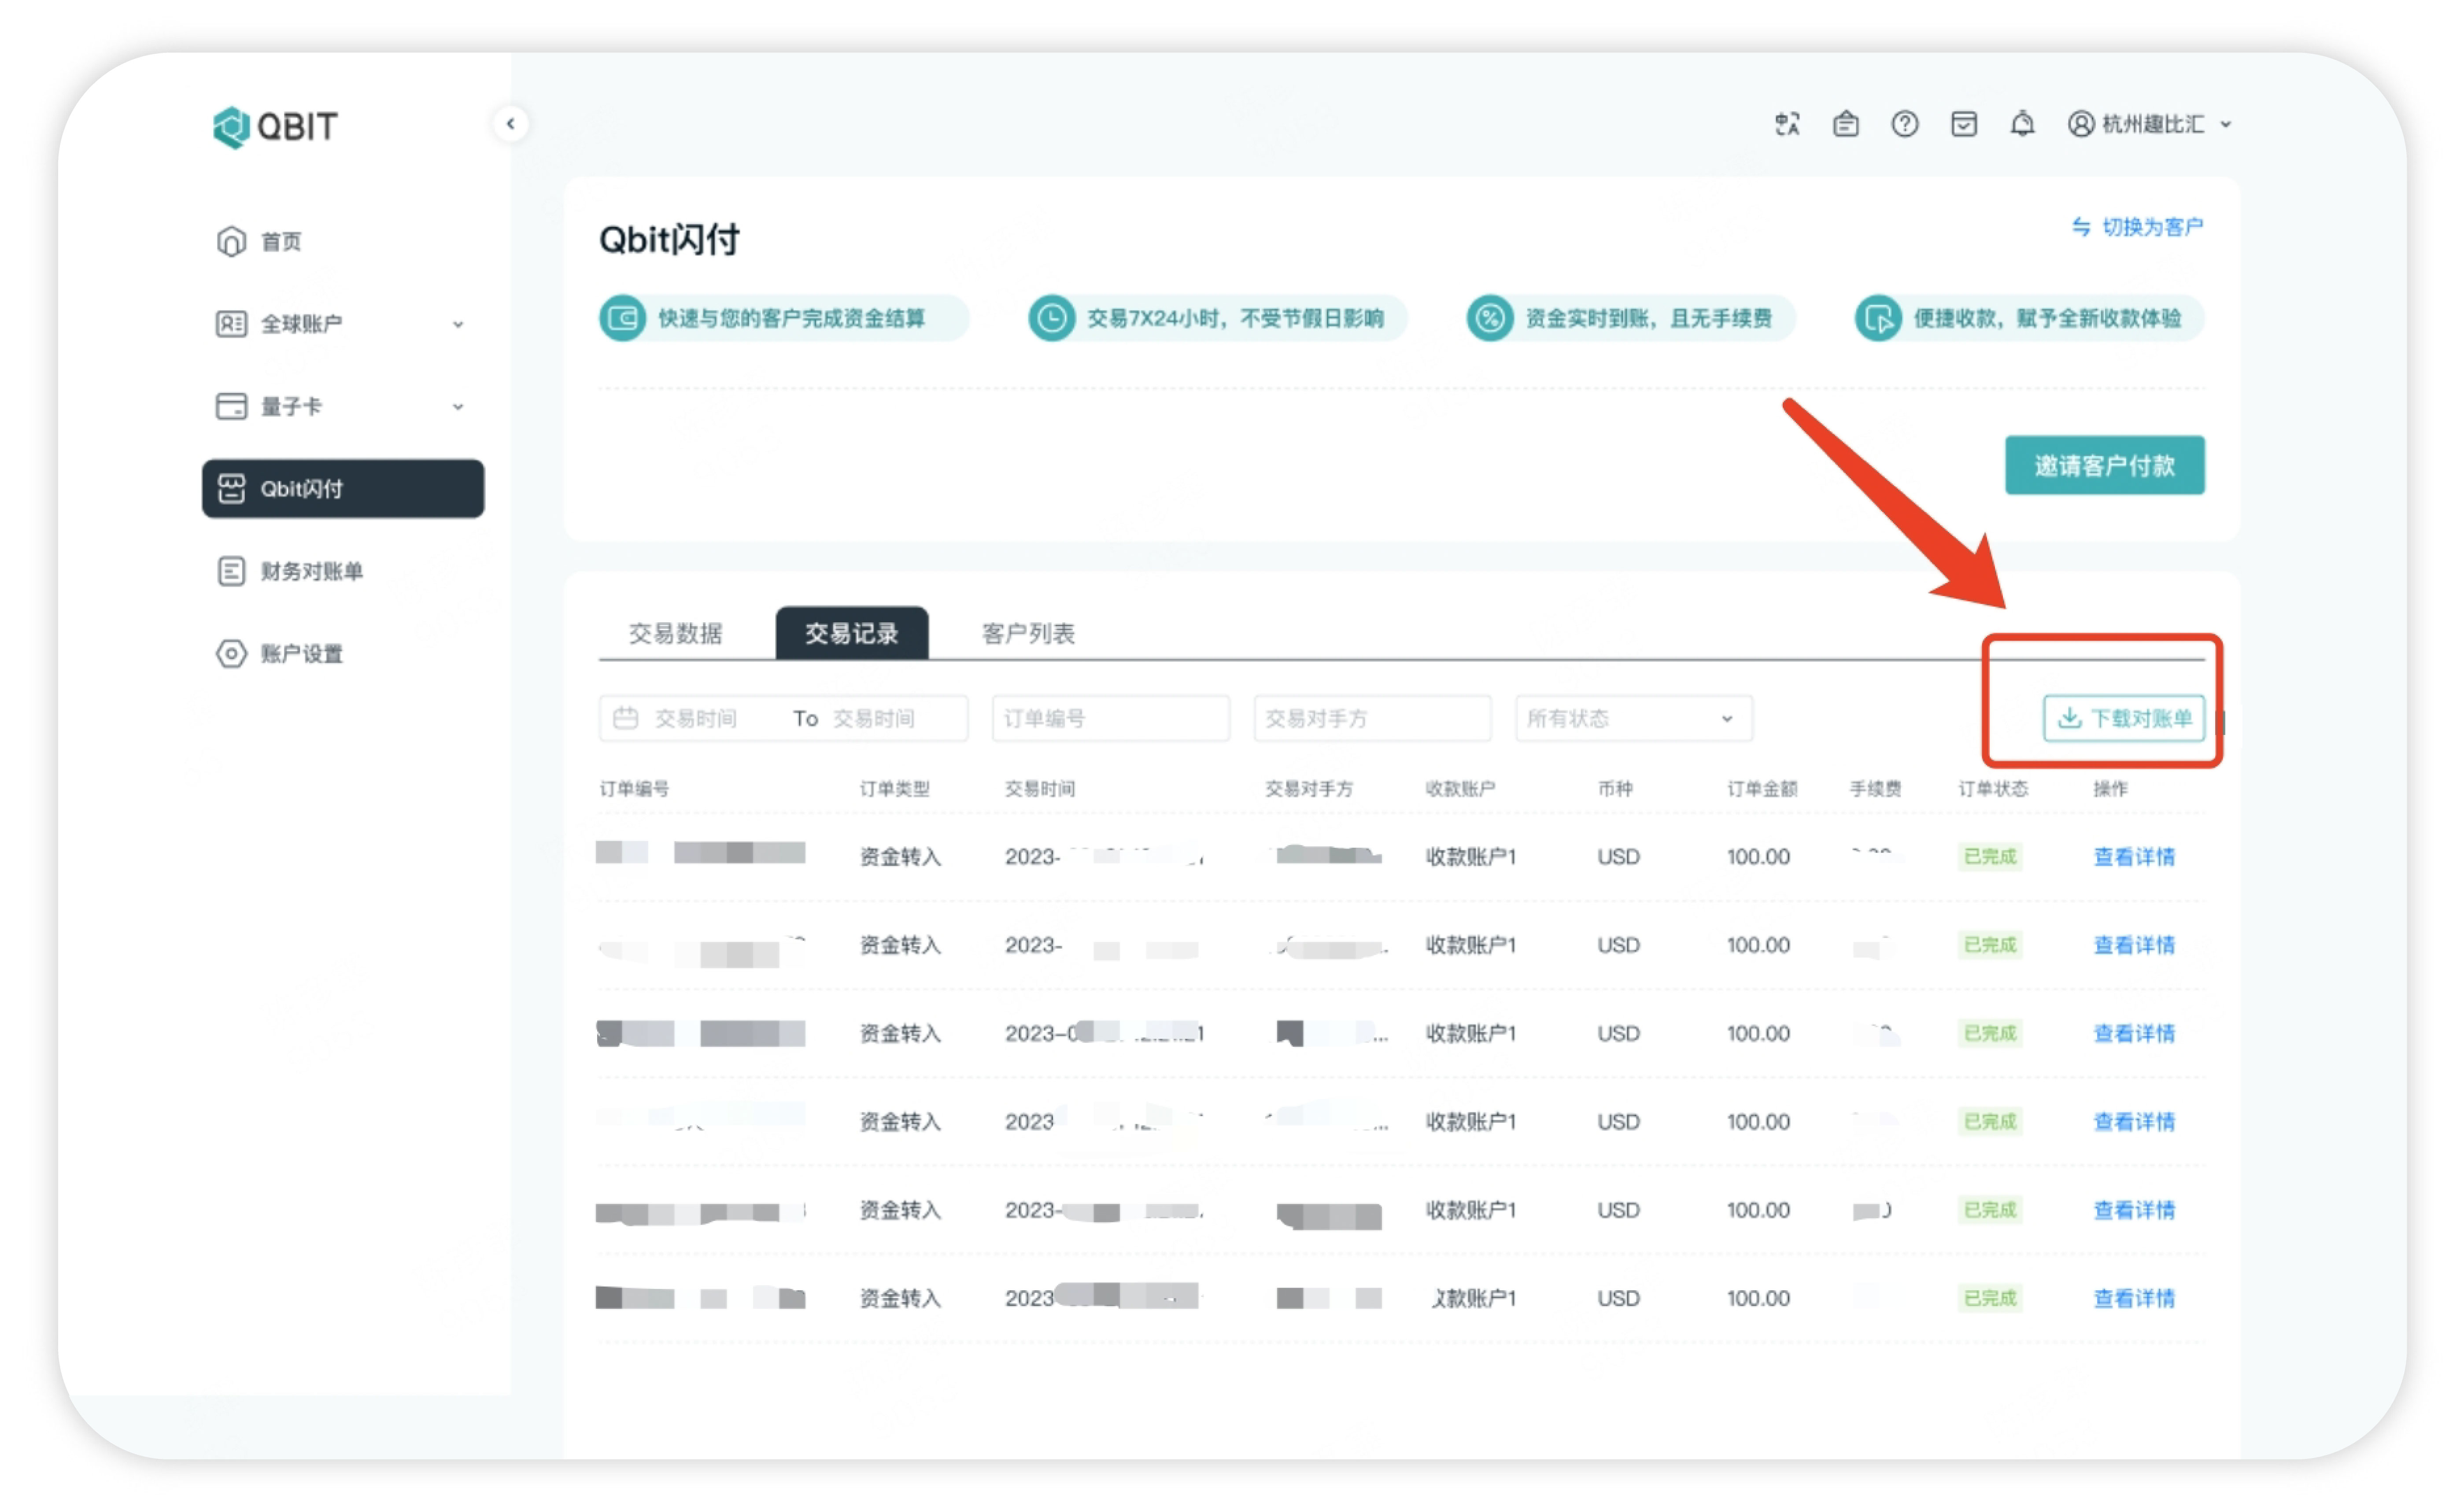The height and width of the screenshot is (1510, 2464).
Task: Select Qbit闪付 in the sidebar
Action: click(343, 489)
